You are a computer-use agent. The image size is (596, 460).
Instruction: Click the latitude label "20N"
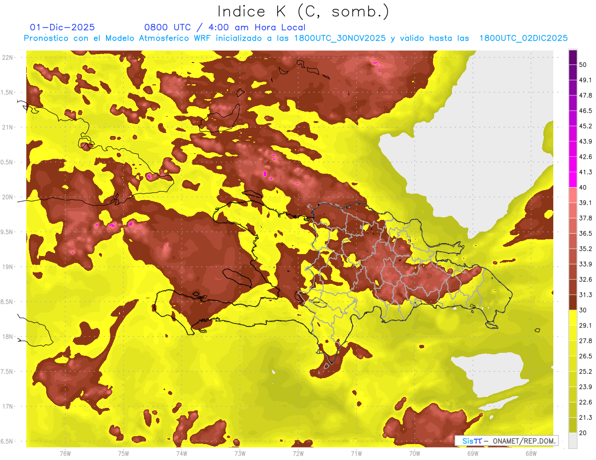click(x=8, y=197)
